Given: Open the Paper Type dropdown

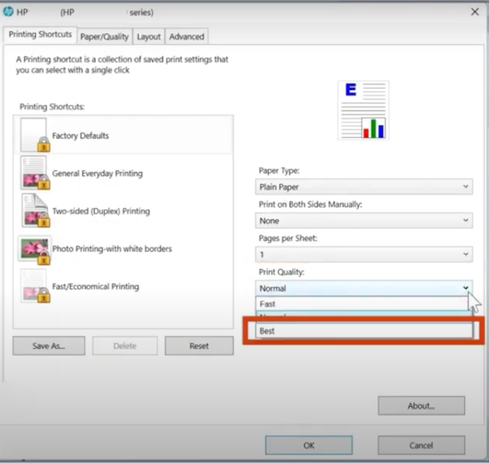Looking at the screenshot, I should coord(363,186).
